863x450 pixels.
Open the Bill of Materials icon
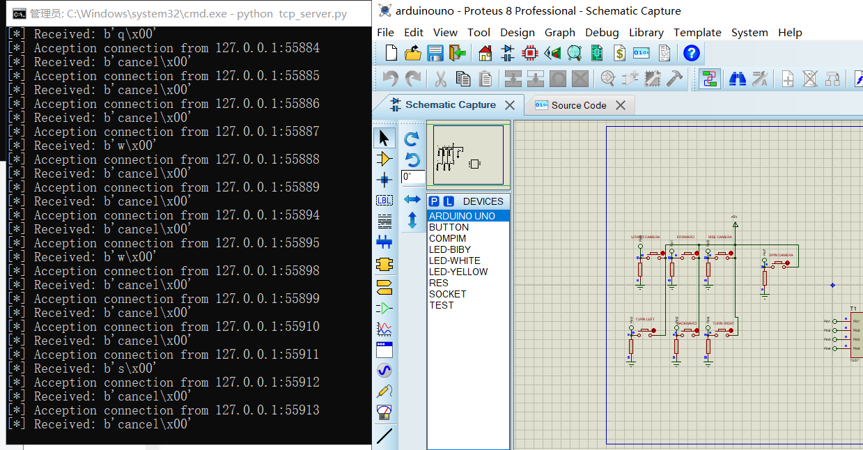tap(619, 53)
